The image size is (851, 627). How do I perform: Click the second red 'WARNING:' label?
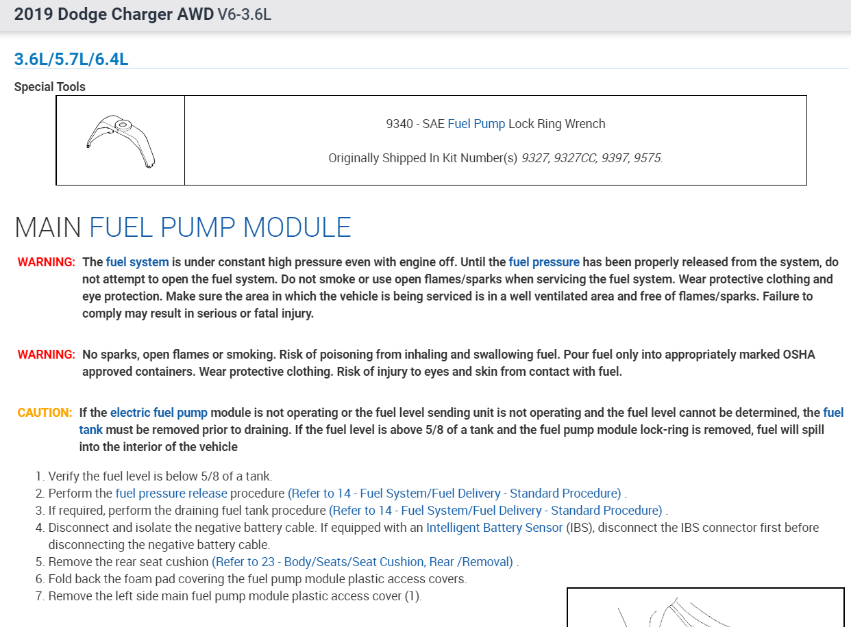[x=46, y=355]
